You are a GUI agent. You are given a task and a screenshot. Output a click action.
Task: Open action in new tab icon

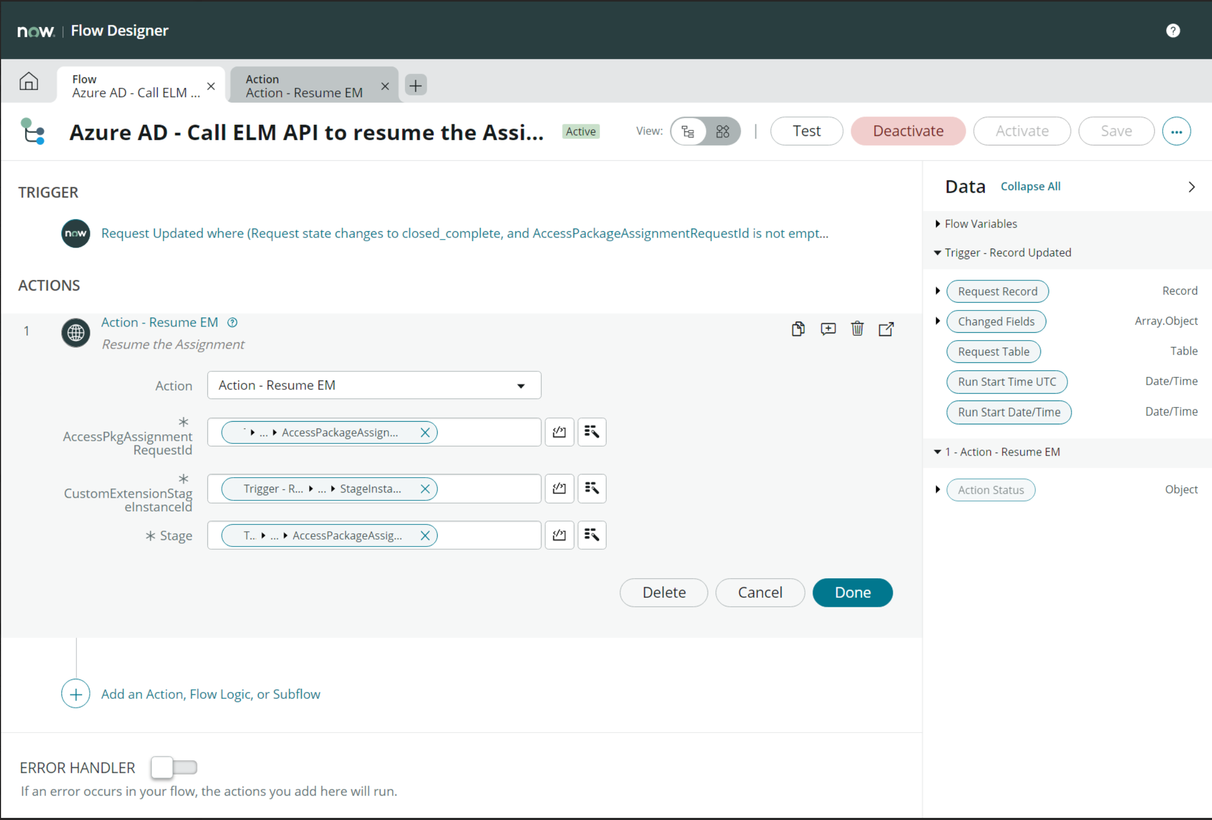coord(887,329)
